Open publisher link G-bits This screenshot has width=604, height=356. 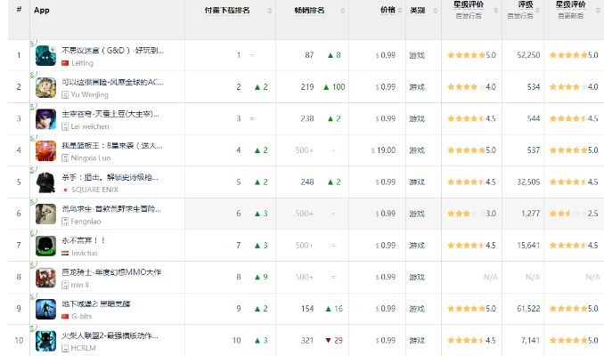tap(82, 316)
